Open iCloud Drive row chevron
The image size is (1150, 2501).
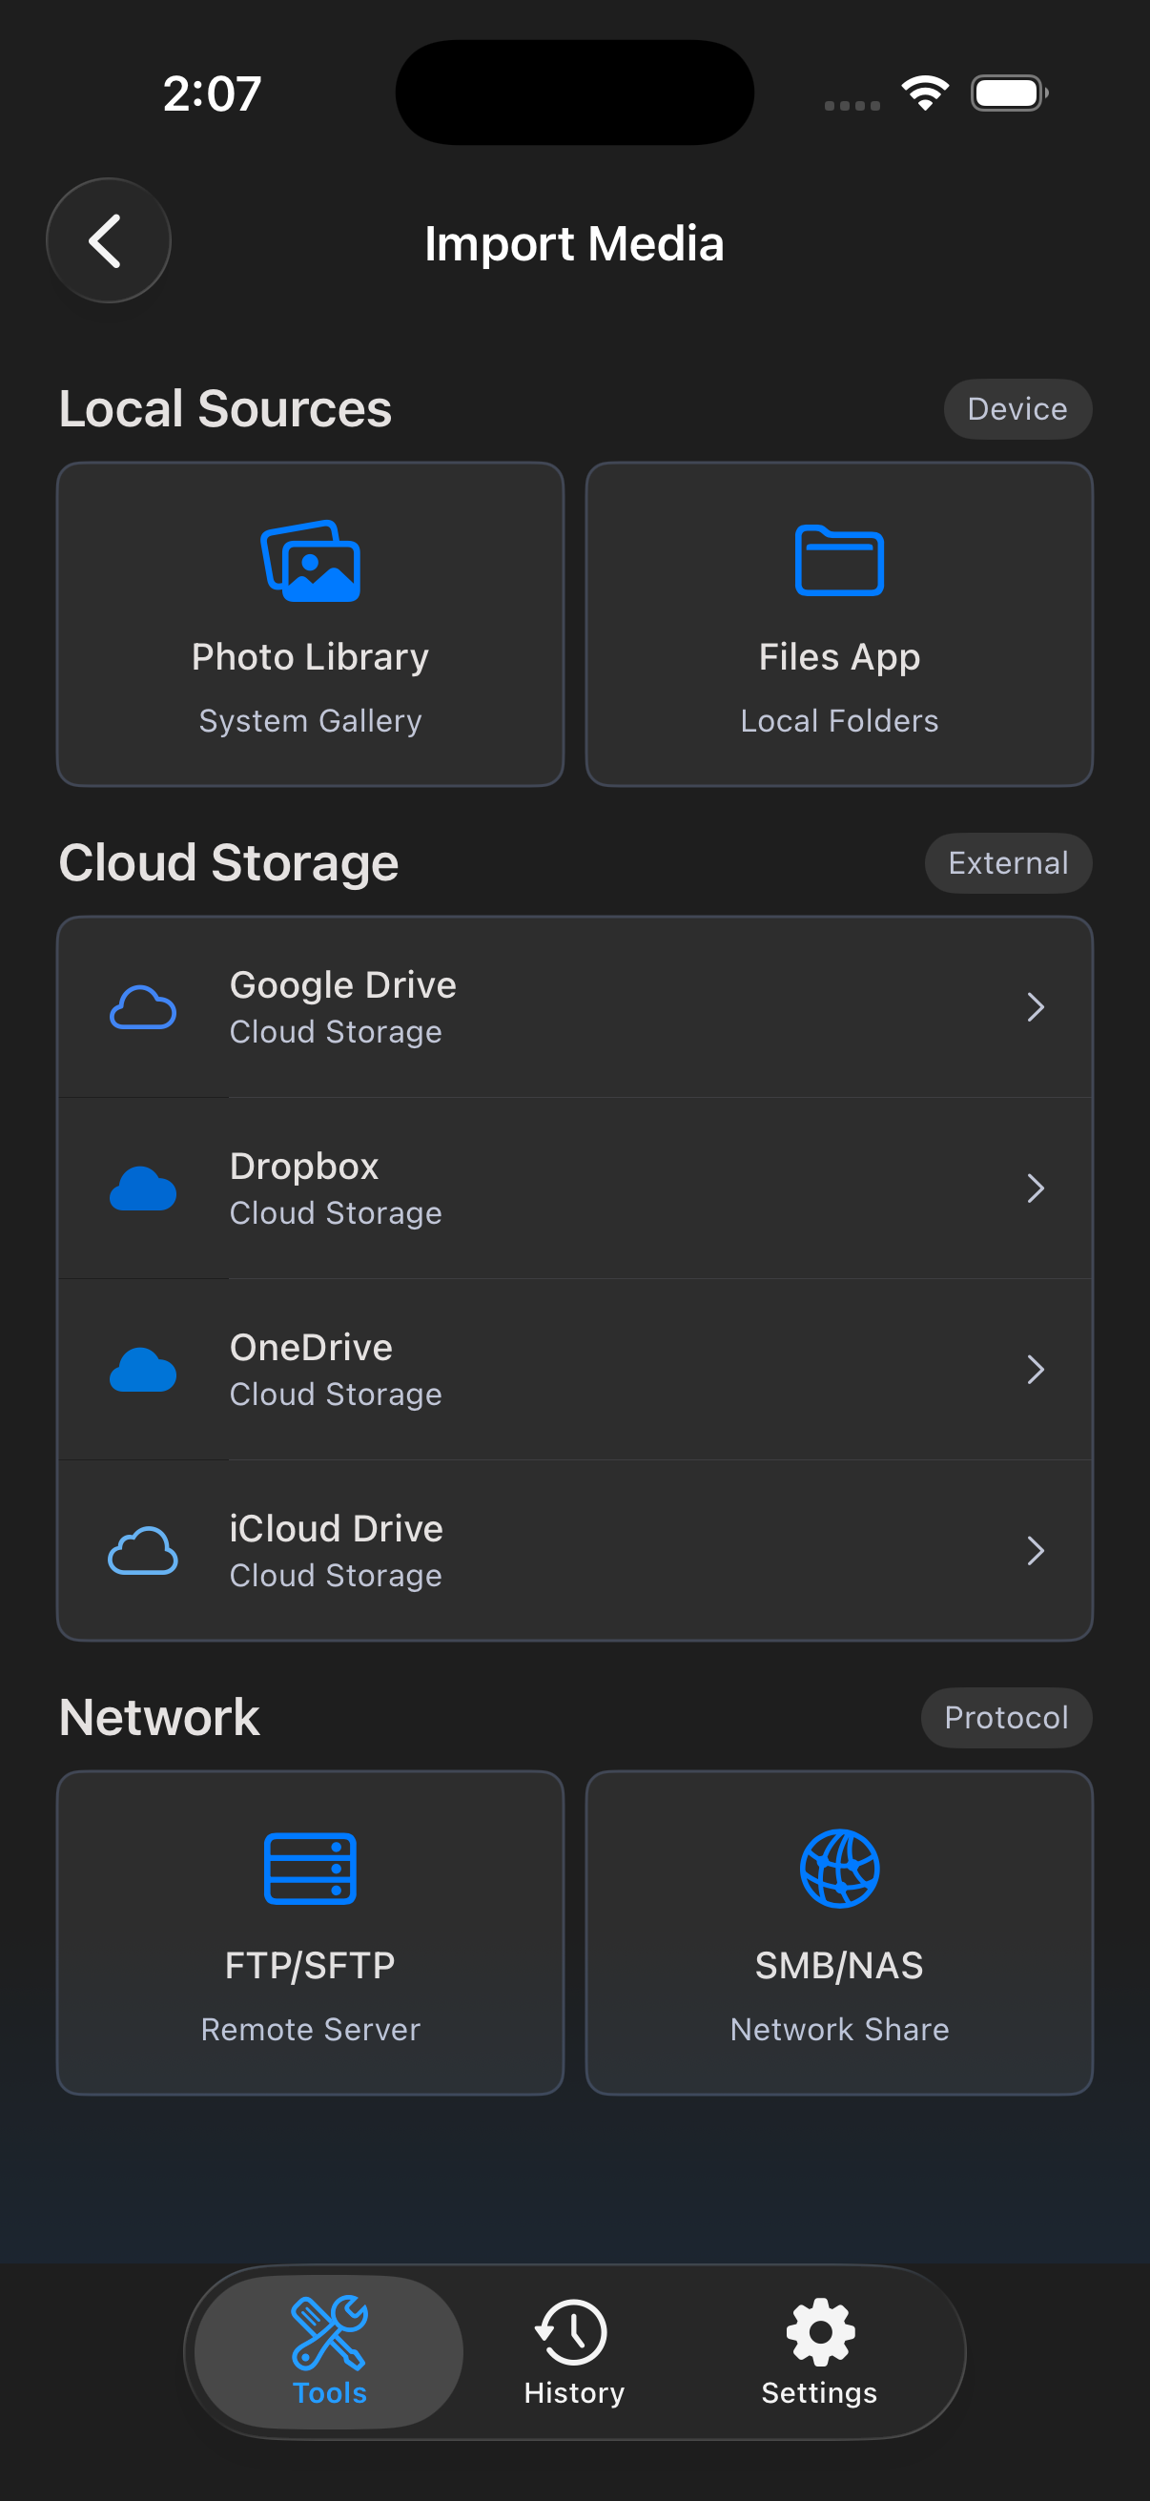click(x=1036, y=1551)
